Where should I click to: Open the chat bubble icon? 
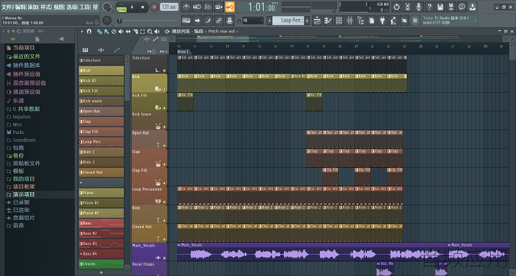[x=461, y=7]
